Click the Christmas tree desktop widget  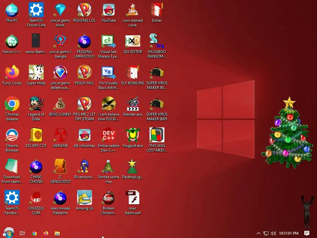(288, 133)
